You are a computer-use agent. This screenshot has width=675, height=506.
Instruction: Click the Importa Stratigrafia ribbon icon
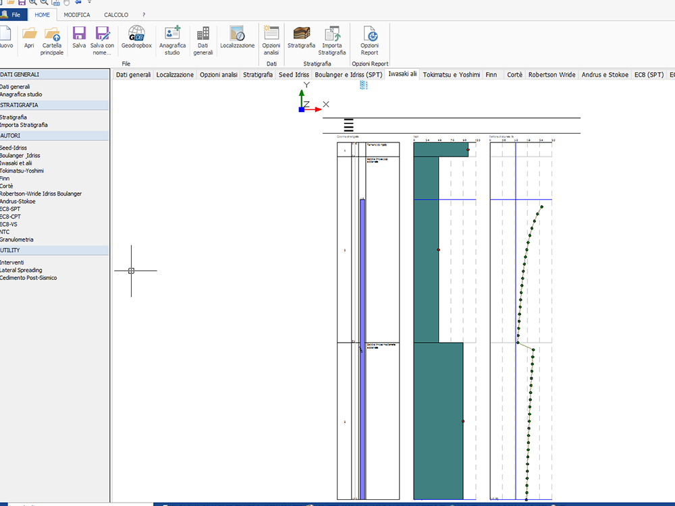coord(331,39)
